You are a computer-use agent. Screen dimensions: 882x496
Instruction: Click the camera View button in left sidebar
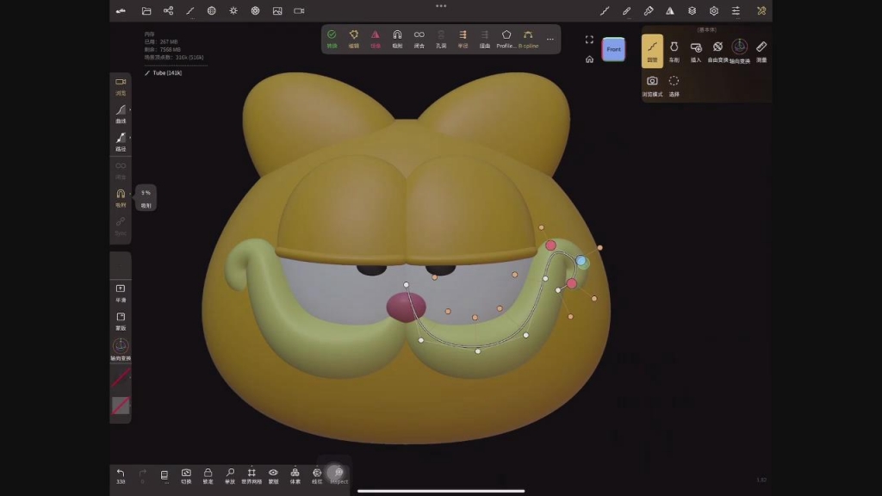121,86
